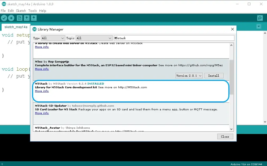267x166 pixels.
Task: Open the Sketch menu
Action: point(21,11)
